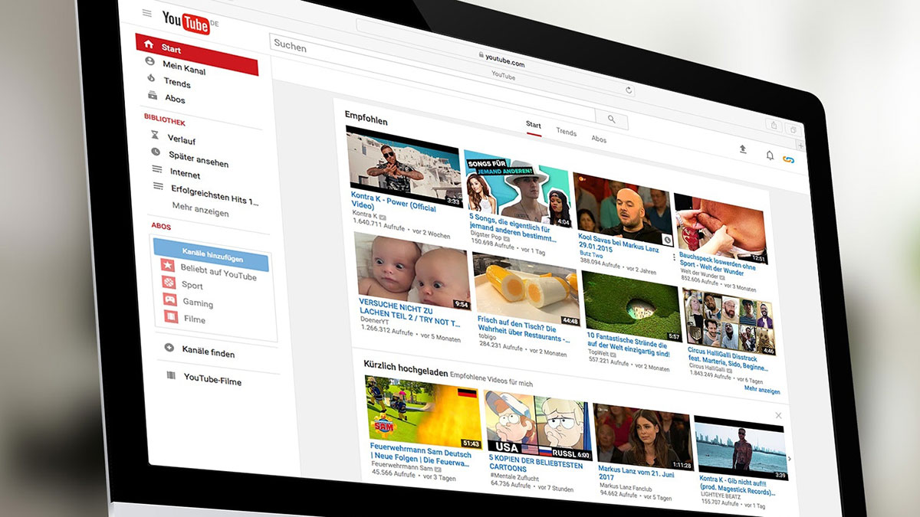920x517 pixels.
Task: Expand recommendations via Mehr anzeigen link
Action: pos(761,391)
